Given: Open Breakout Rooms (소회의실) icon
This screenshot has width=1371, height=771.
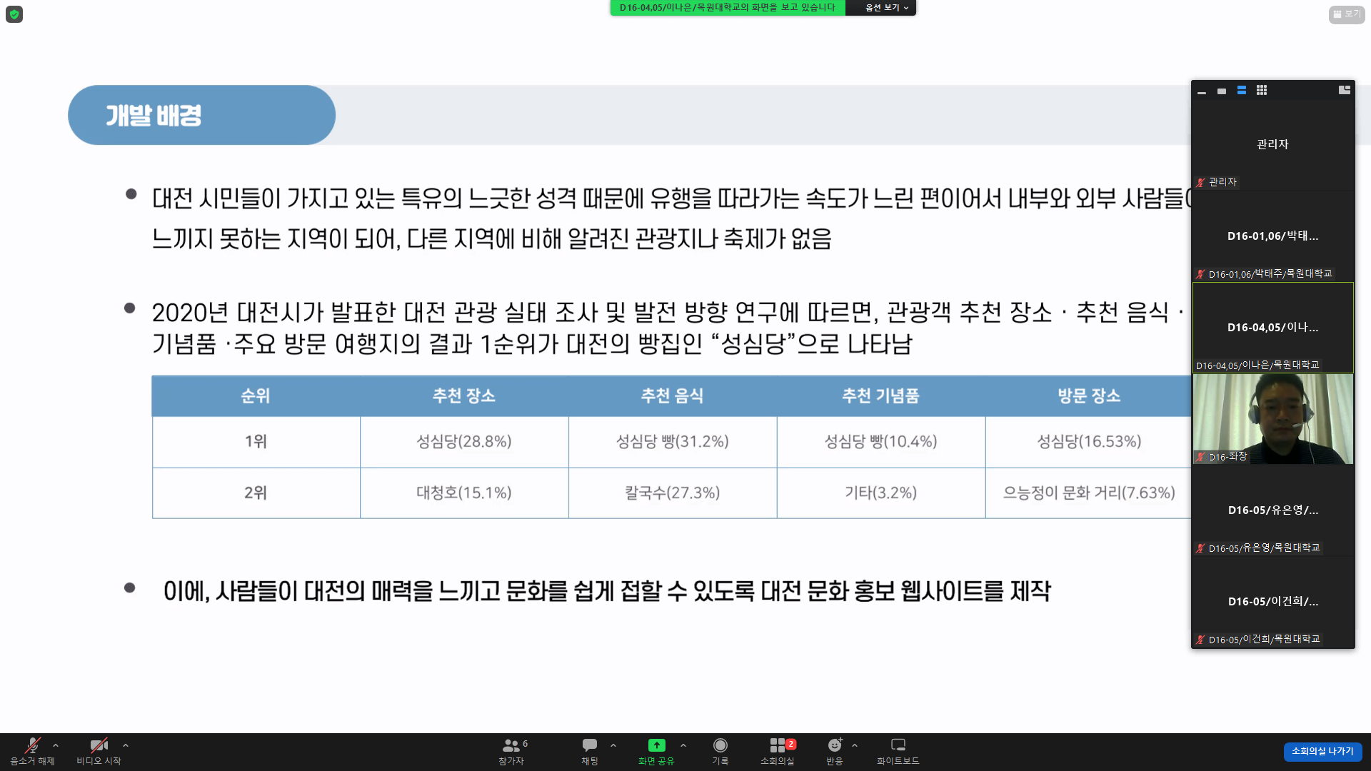Looking at the screenshot, I should 777,746.
